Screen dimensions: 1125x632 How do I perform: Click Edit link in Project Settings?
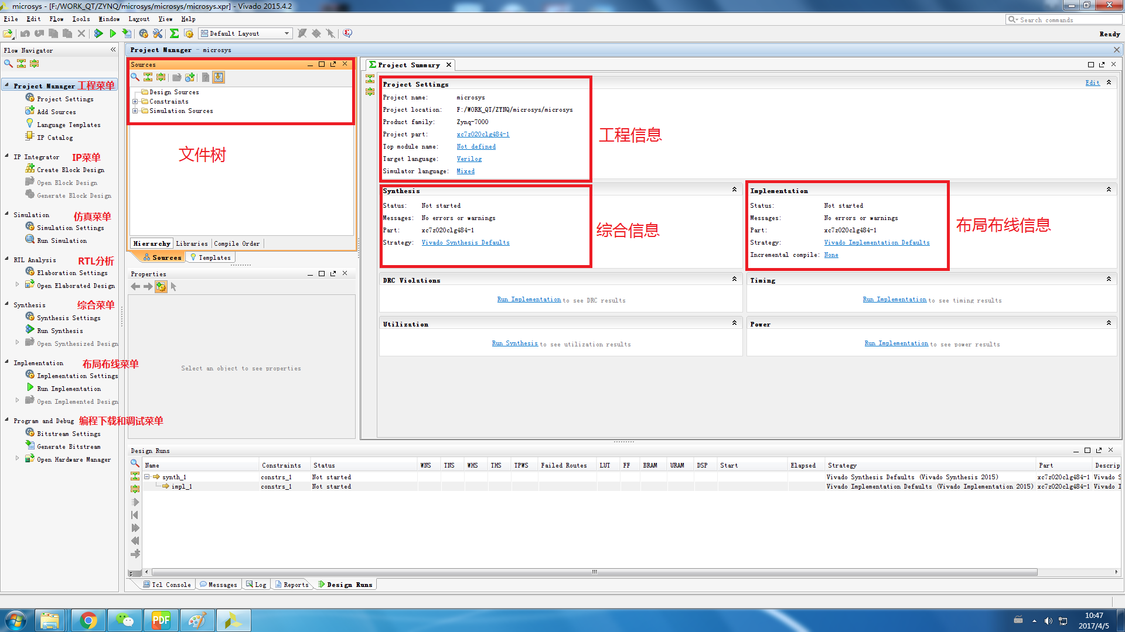tap(1092, 83)
